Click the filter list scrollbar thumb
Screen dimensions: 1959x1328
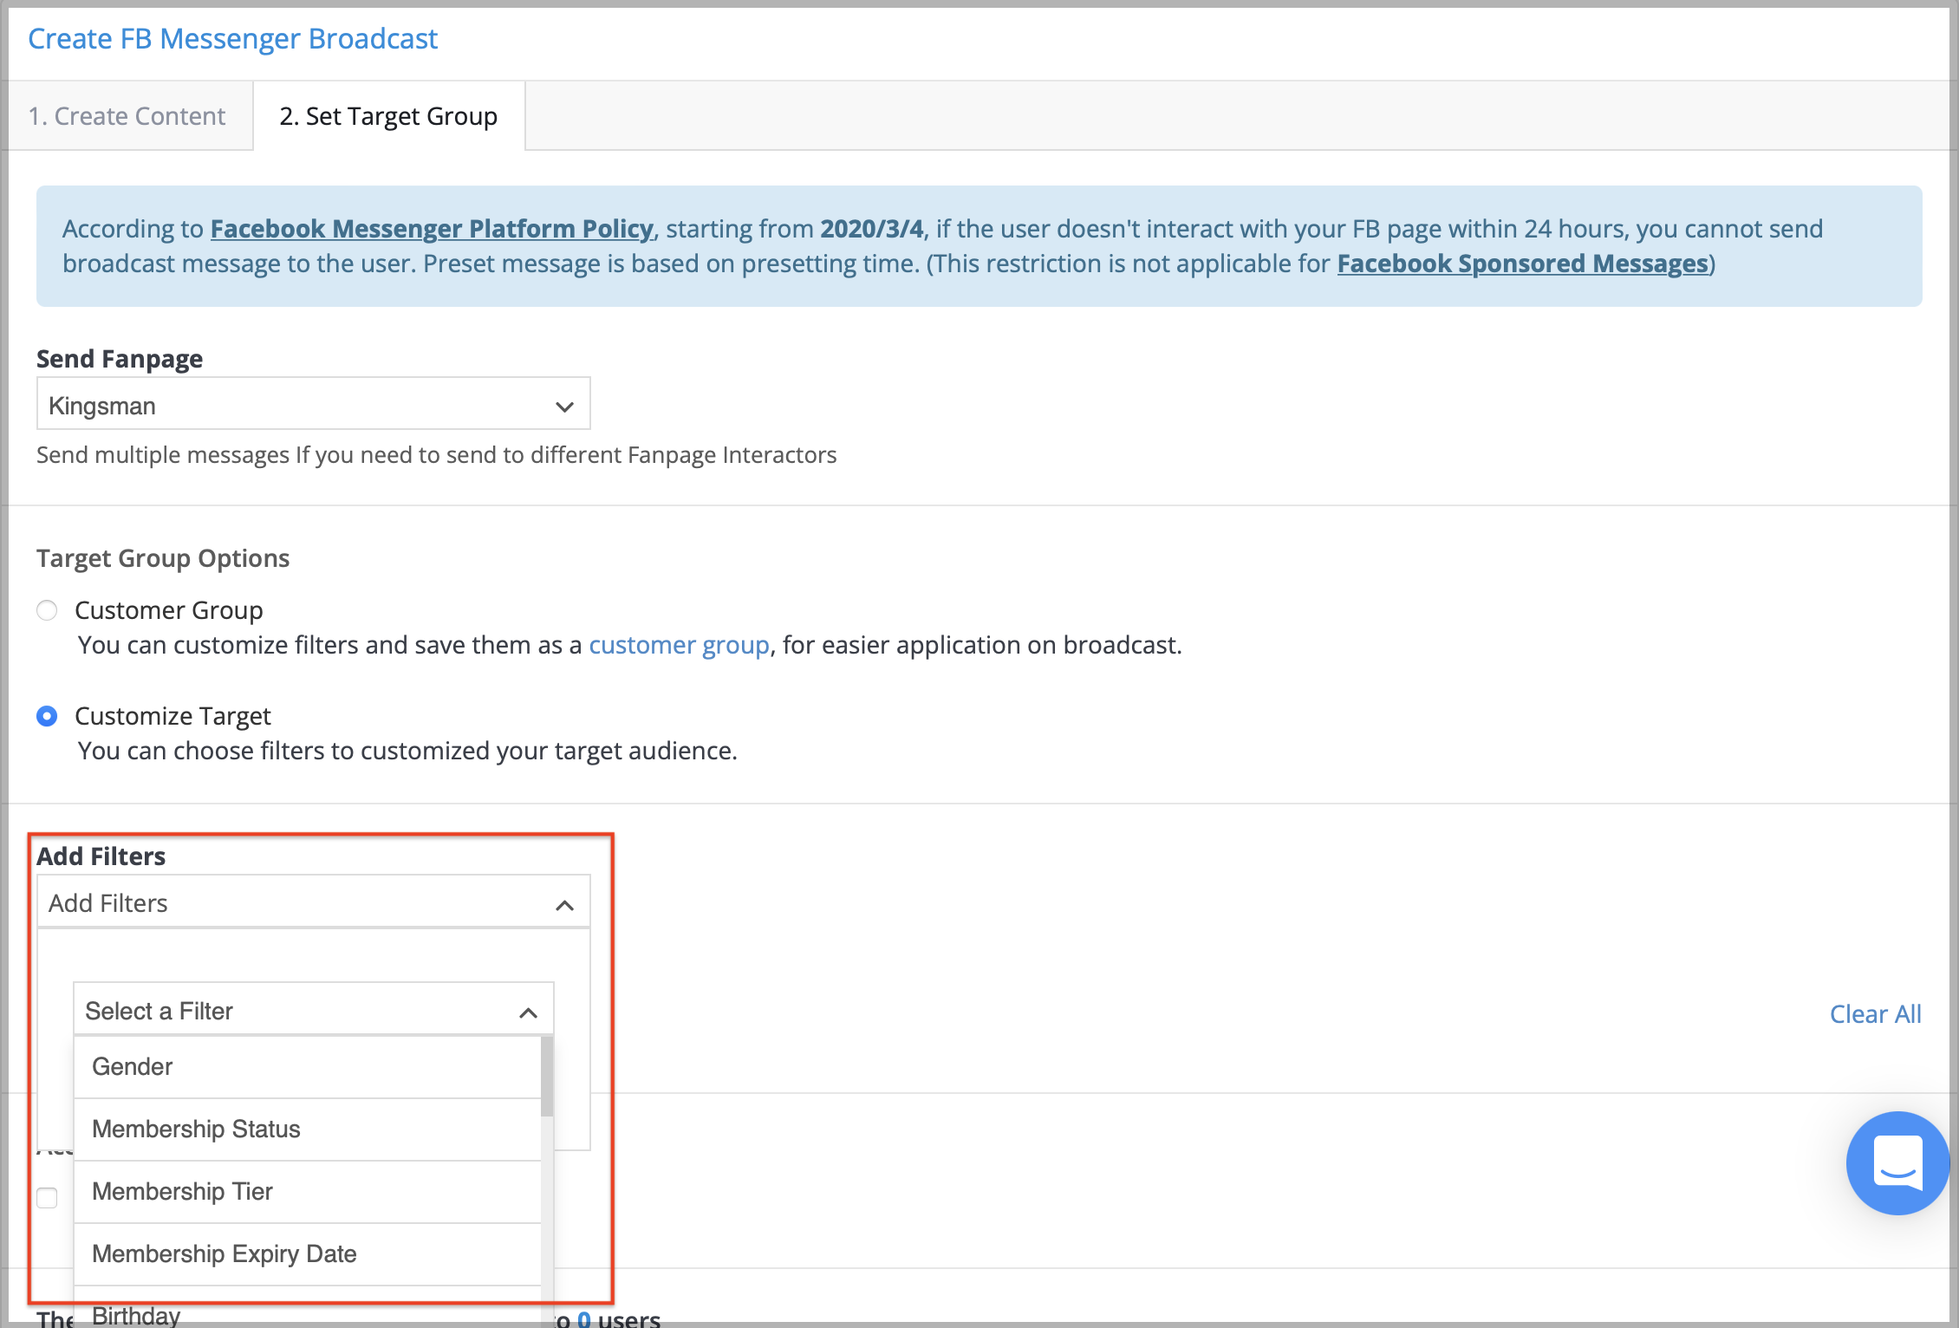(547, 1076)
